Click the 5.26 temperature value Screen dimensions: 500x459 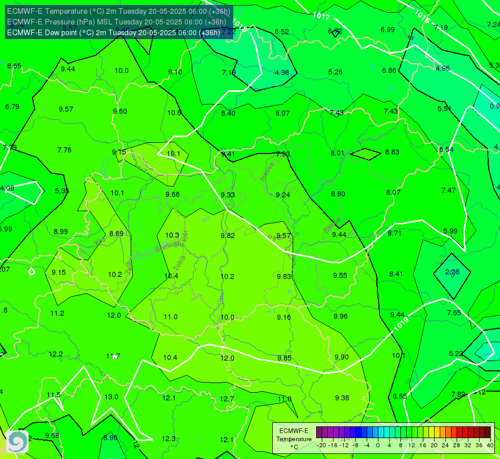[x=336, y=72]
